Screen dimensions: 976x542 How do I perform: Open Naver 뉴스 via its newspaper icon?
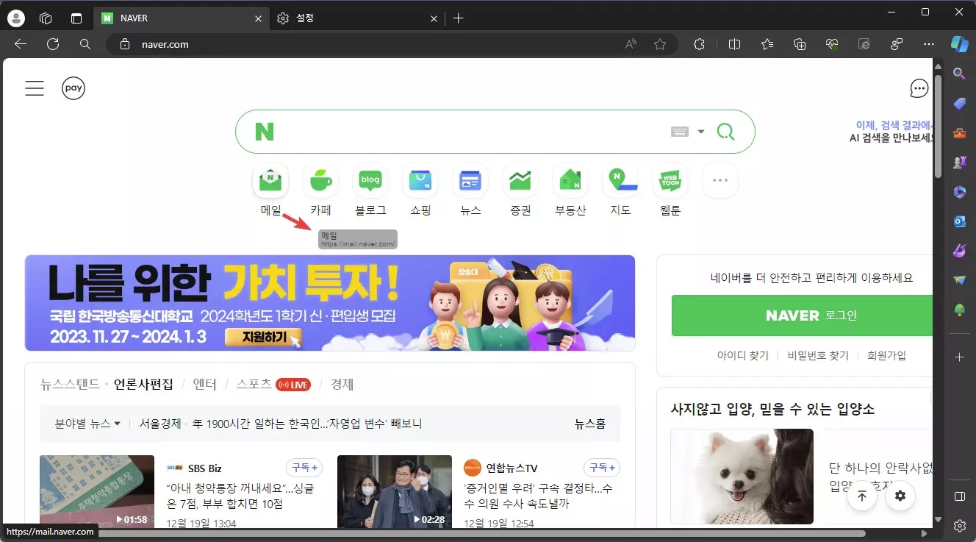tap(470, 180)
